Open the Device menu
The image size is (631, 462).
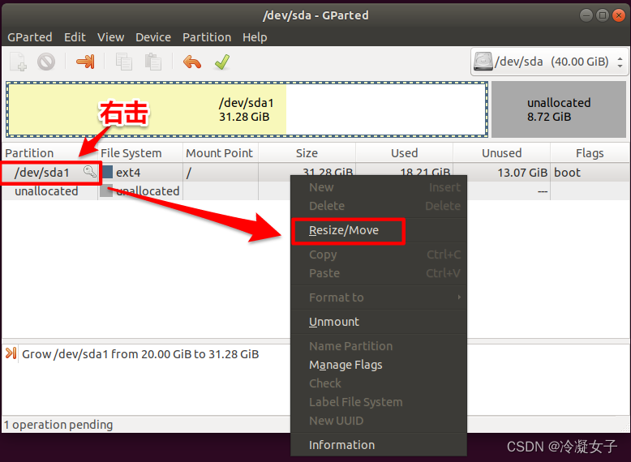[153, 37]
